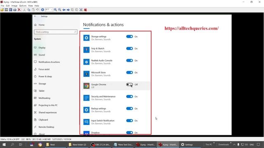Open the View menu
Image resolution: width=264 pixels, height=148 pixels.
[x=31, y=6]
